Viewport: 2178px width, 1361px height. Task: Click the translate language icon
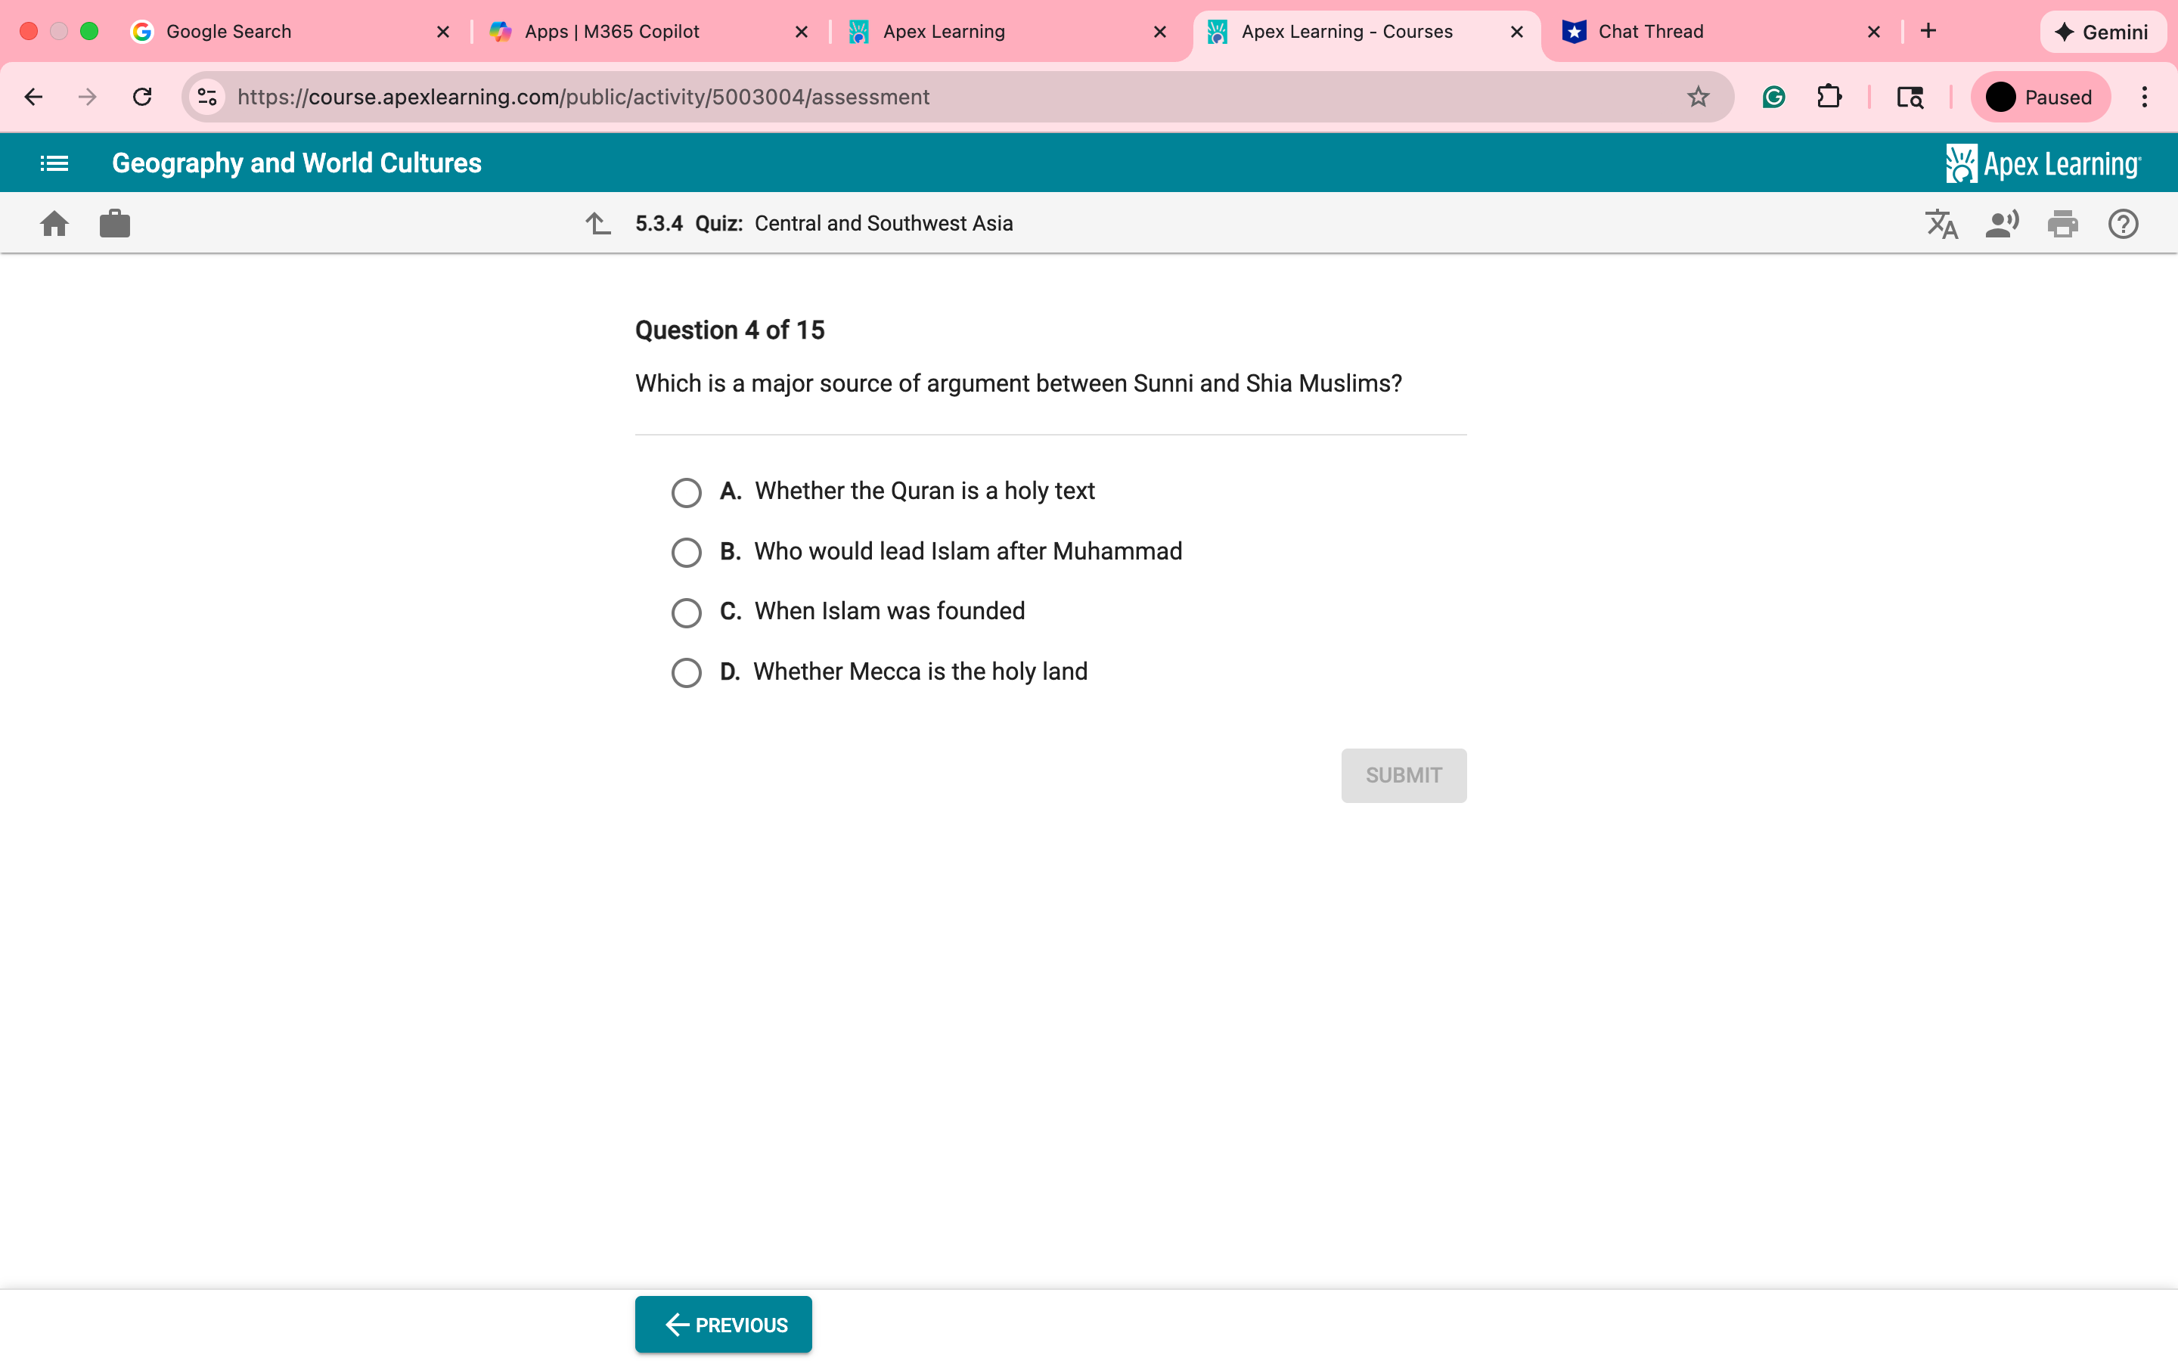tap(1941, 223)
